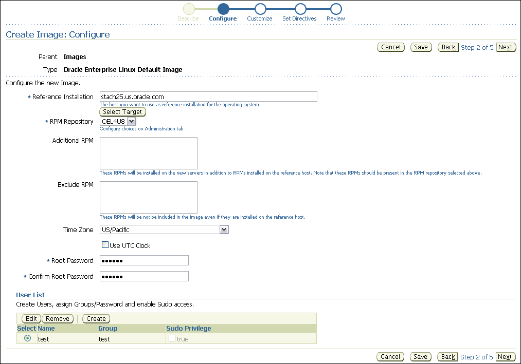This screenshot has width=521, height=364.
Task: Click the Edit button in User List
Action: (x=31, y=318)
